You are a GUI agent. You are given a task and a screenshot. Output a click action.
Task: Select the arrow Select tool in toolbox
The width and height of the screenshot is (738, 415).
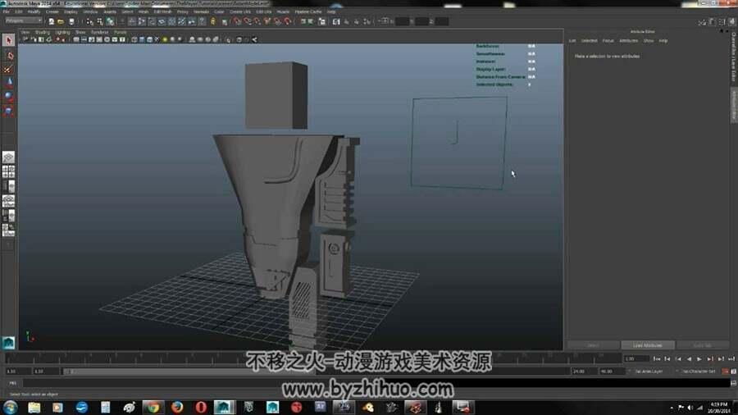click(8, 40)
